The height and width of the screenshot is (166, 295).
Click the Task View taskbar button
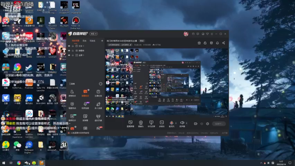[x=11, y=163]
